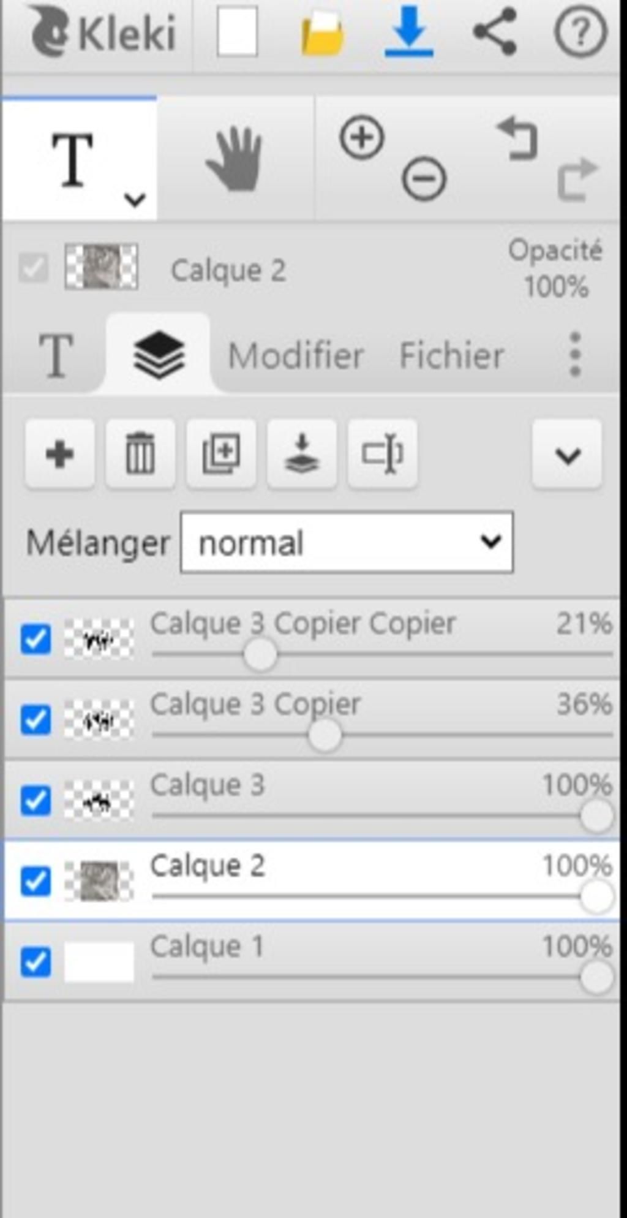Image resolution: width=627 pixels, height=1218 pixels.
Task: Duplicate the layer with the copy icon
Action: click(x=221, y=454)
